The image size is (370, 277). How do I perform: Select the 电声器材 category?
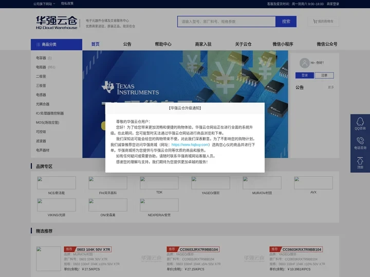[43, 150]
